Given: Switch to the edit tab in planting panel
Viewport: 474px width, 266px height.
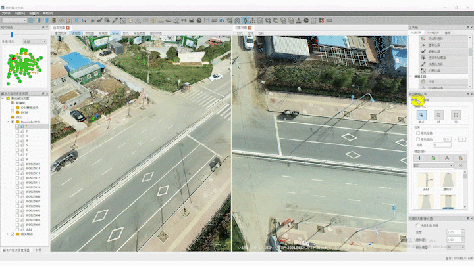Looking at the screenshot, I should point(426,100).
